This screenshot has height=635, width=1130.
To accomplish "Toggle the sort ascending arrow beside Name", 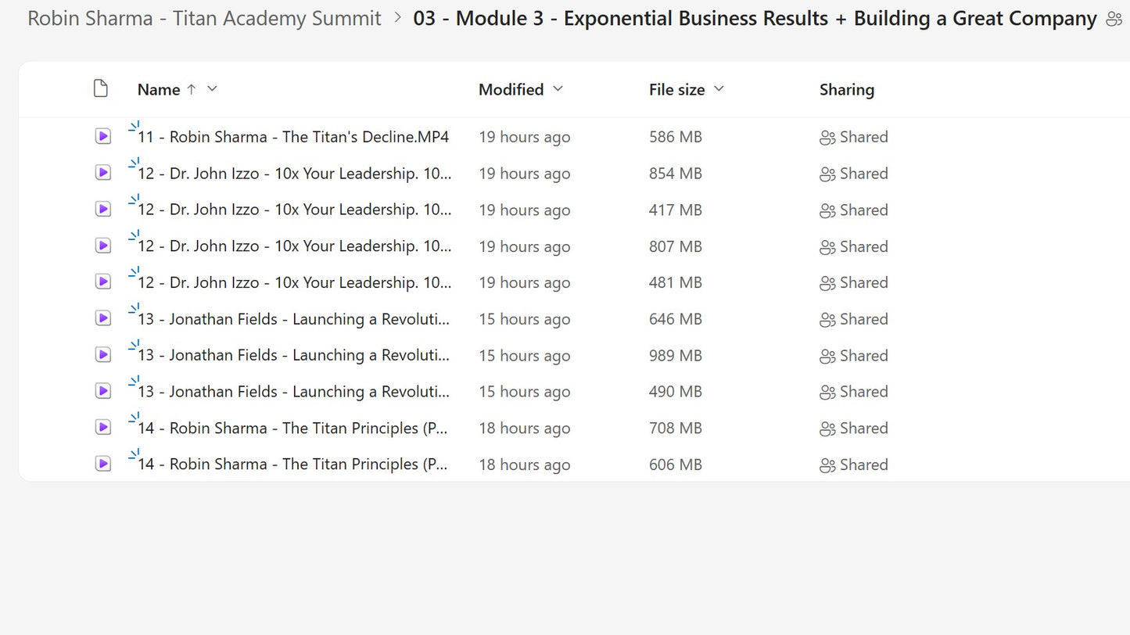I will (x=190, y=89).
